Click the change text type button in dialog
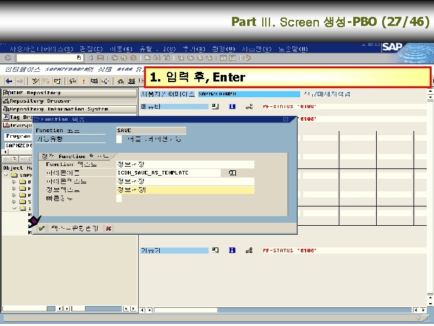Image resolution: width=434 pixels, height=326 pixels. click(x=75, y=228)
